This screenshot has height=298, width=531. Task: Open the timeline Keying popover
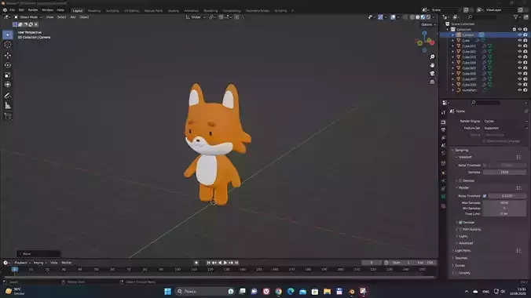click(x=39, y=263)
